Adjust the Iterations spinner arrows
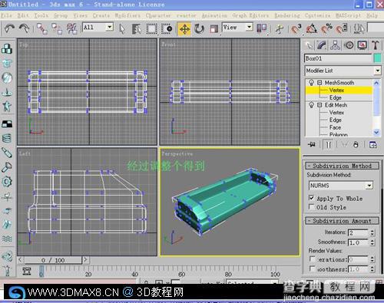384x303 pixels. point(372,232)
